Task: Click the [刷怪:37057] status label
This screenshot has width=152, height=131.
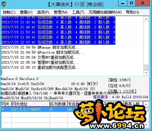Action: [x=119, y=80]
